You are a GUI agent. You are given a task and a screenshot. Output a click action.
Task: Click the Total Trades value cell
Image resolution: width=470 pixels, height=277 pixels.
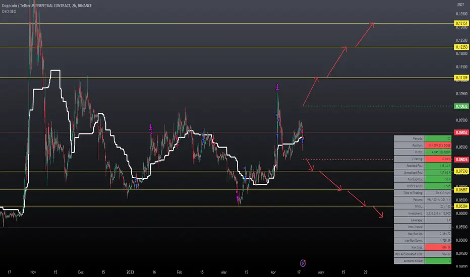438,227
